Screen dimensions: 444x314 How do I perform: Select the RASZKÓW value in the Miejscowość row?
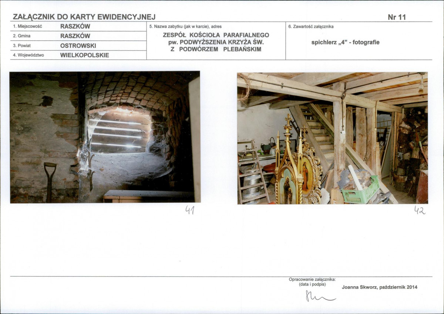pyautogui.click(x=75, y=26)
